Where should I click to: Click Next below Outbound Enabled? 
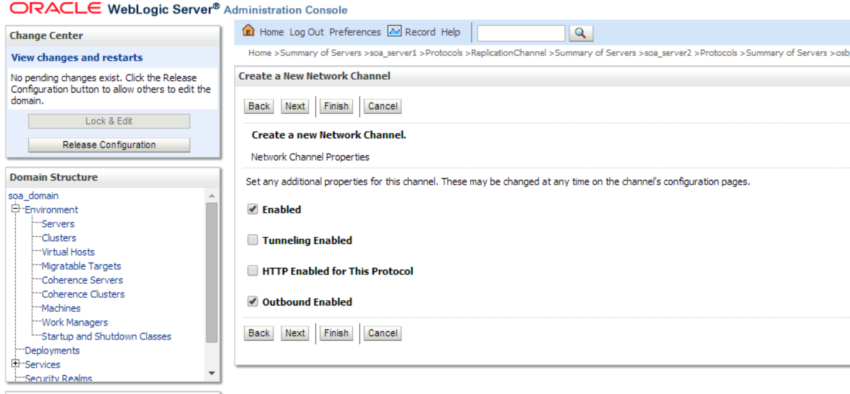click(x=295, y=333)
